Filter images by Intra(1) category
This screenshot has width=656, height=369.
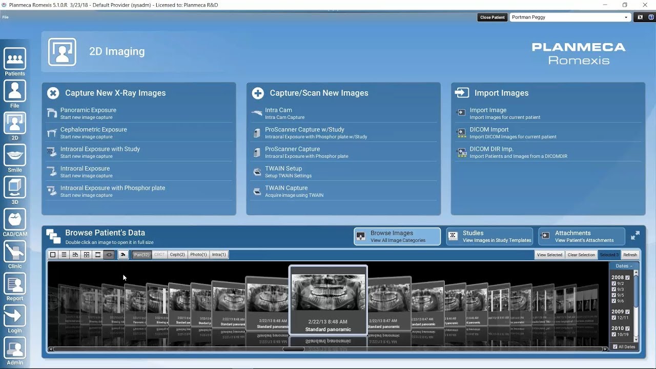pyautogui.click(x=219, y=255)
